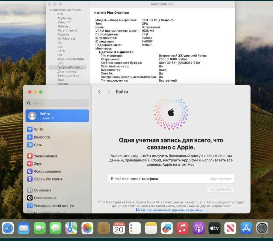Open Calendar showing June 20
This screenshot has height=241, width=273.
119,228
